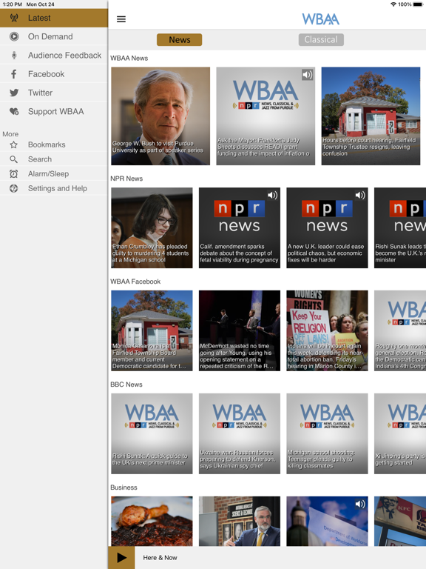The width and height of the screenshot is (426, 569).
Task: Open the hamburger menu icon
Action: [121, 19]
